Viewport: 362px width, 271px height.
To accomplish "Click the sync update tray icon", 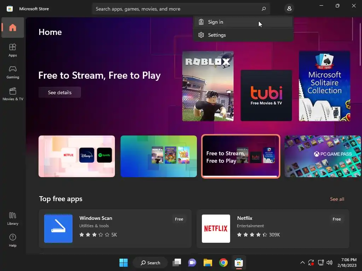I will coord(311,263).
